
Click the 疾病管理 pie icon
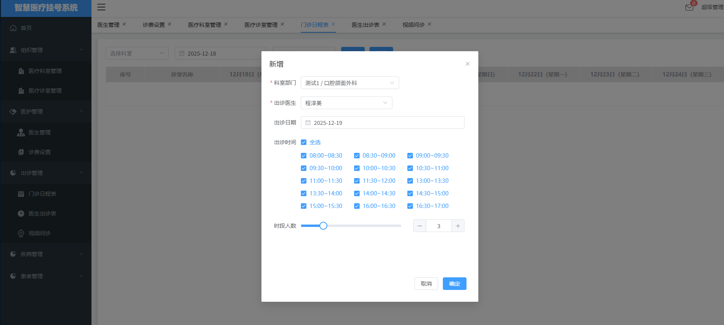pos(13,254)
